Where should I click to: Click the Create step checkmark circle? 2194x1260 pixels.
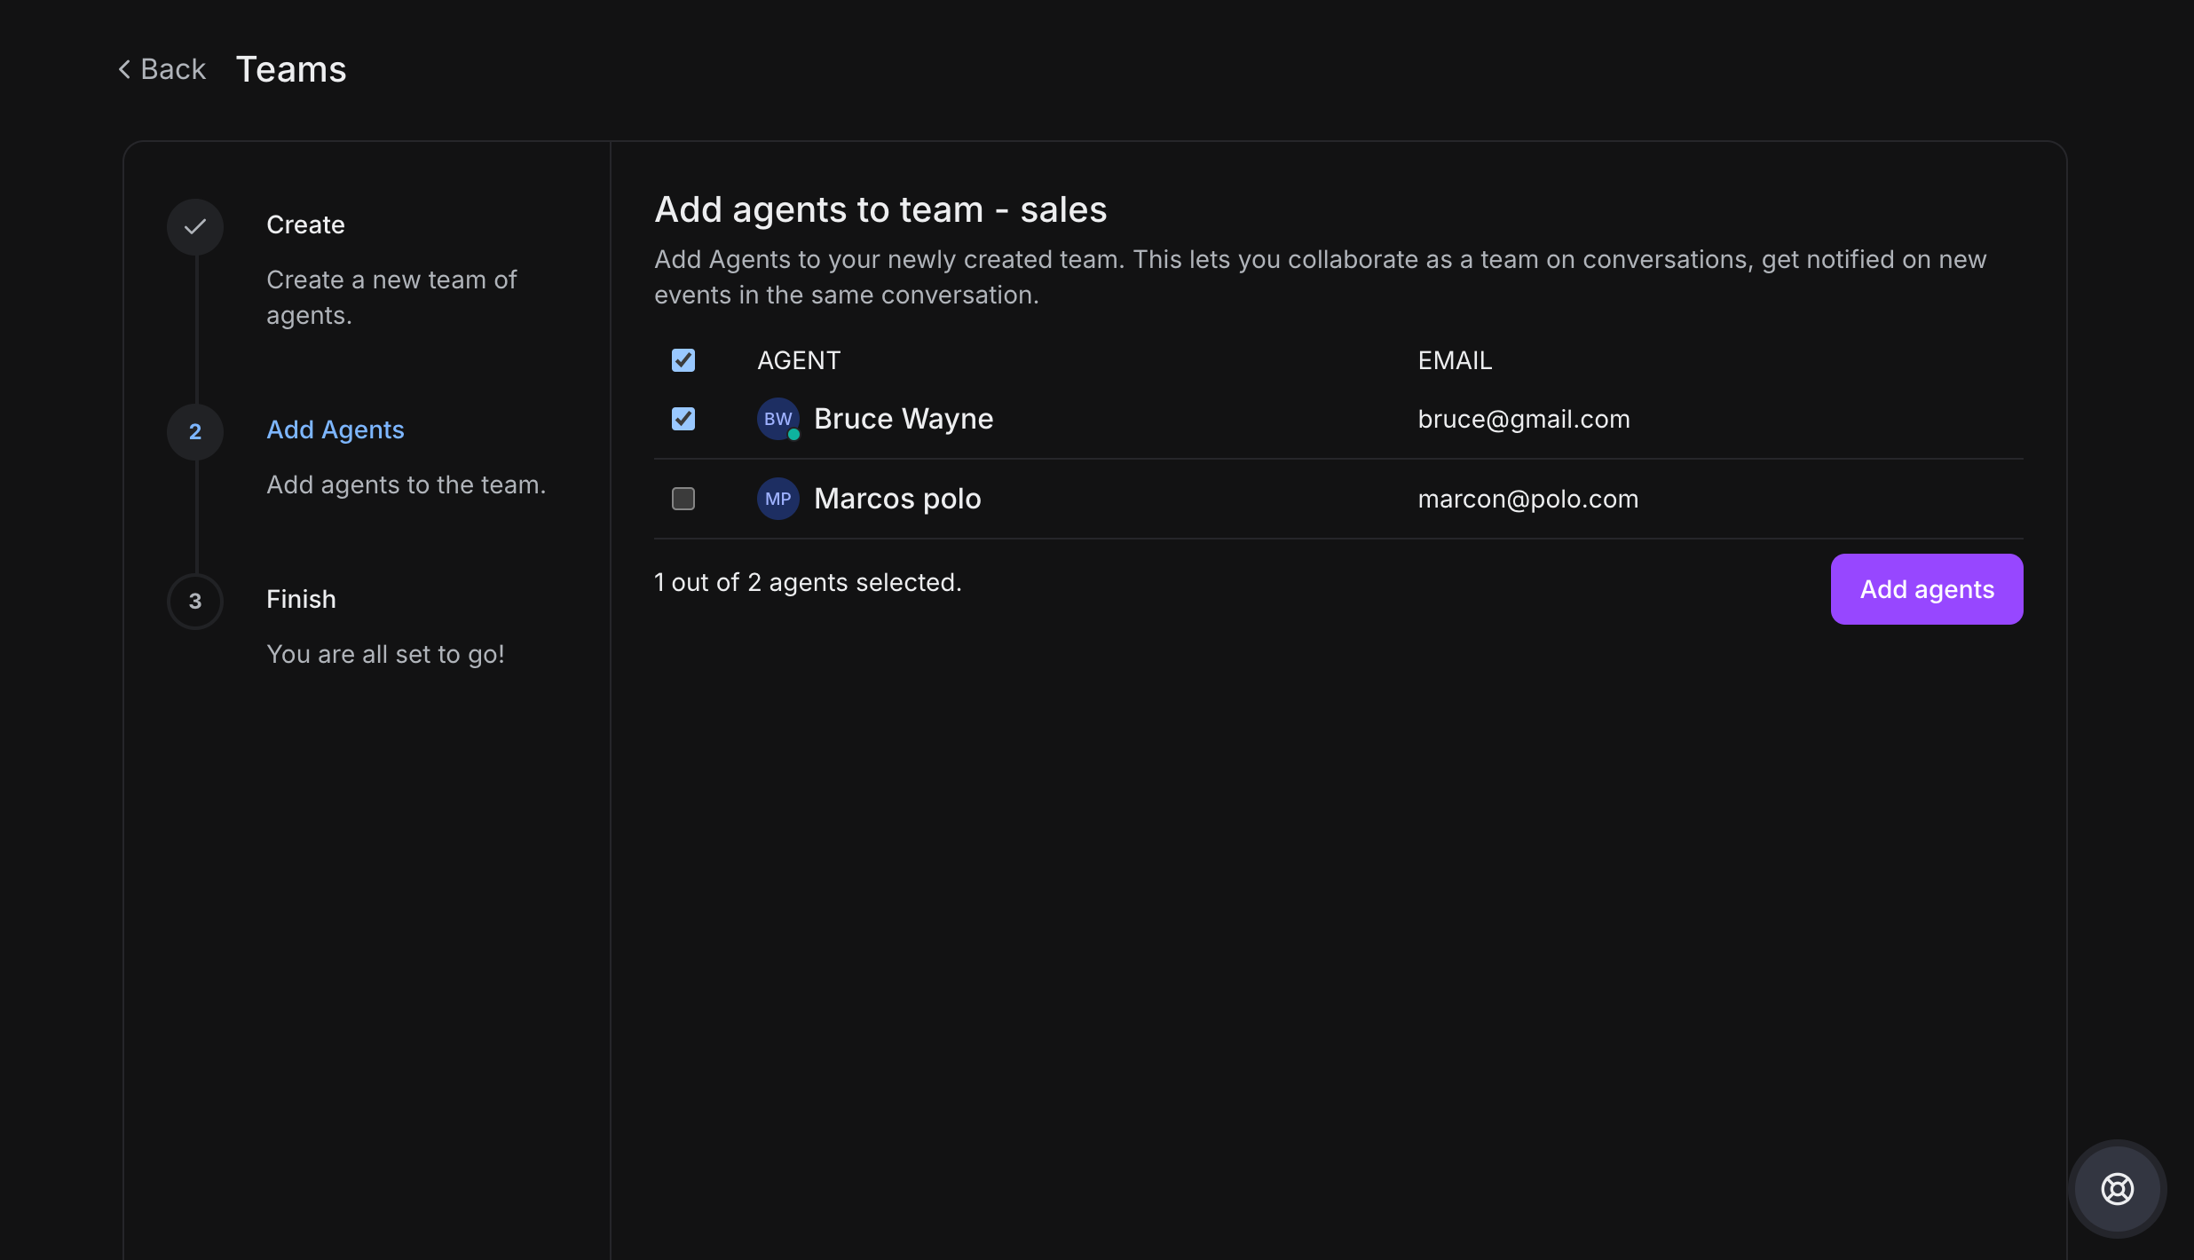click(195, 226)
